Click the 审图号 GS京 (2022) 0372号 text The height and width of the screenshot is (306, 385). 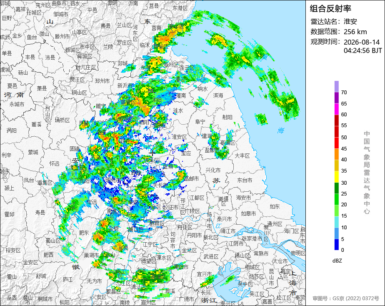tap(346, 298)
